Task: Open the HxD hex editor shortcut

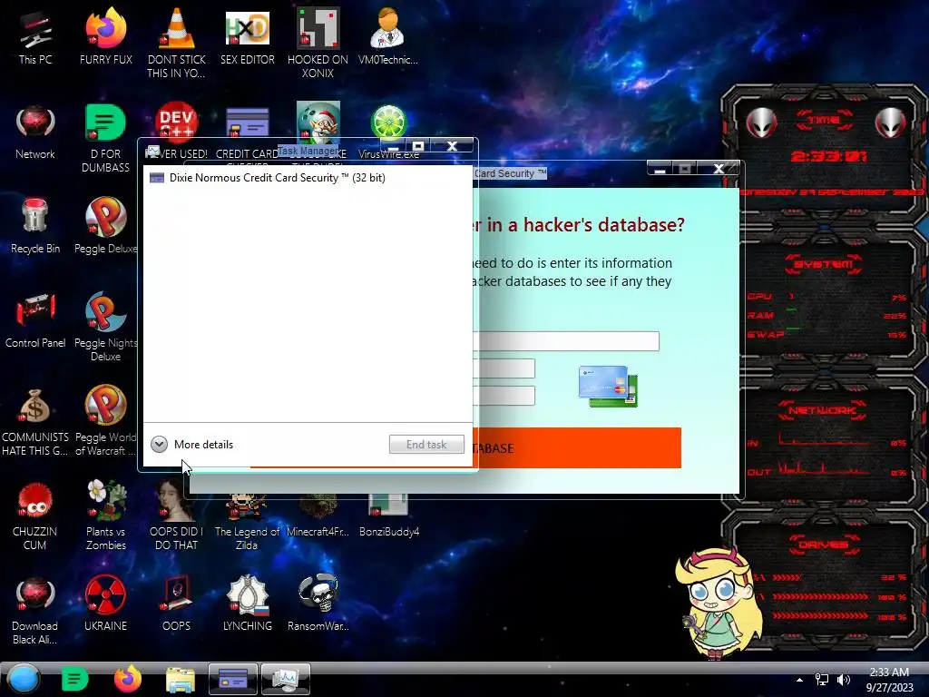Action: pyautogui.click(x=247, y=37)
